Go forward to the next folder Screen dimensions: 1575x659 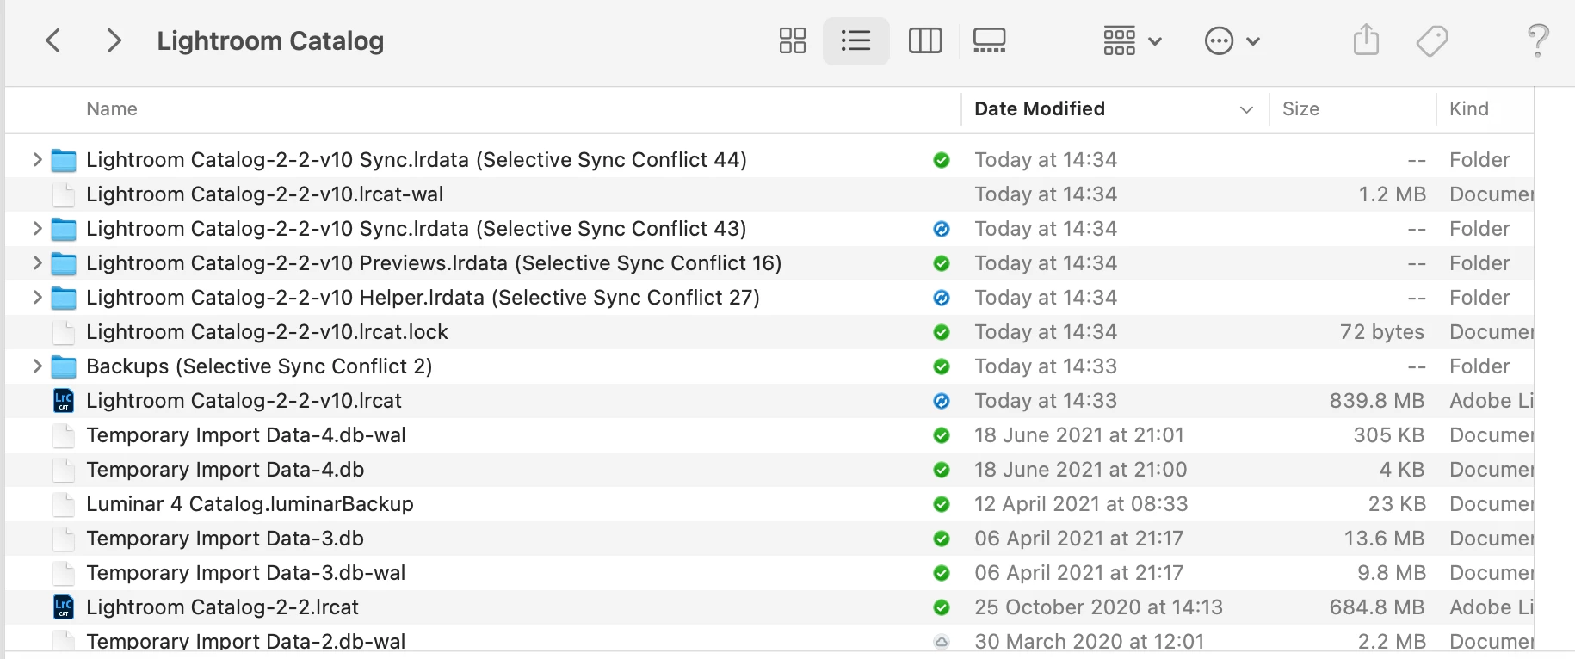pyautogui.click(x=113, y=40)
